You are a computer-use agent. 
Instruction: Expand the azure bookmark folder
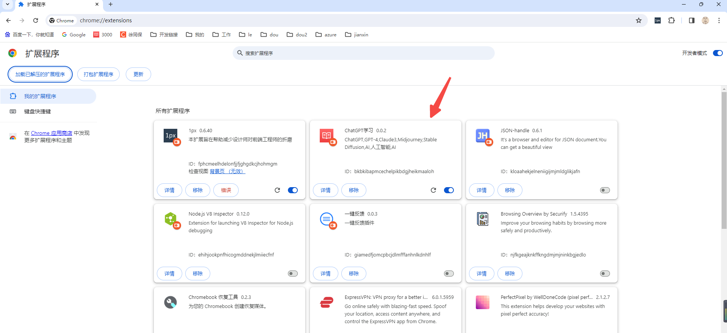coord(326,34)
